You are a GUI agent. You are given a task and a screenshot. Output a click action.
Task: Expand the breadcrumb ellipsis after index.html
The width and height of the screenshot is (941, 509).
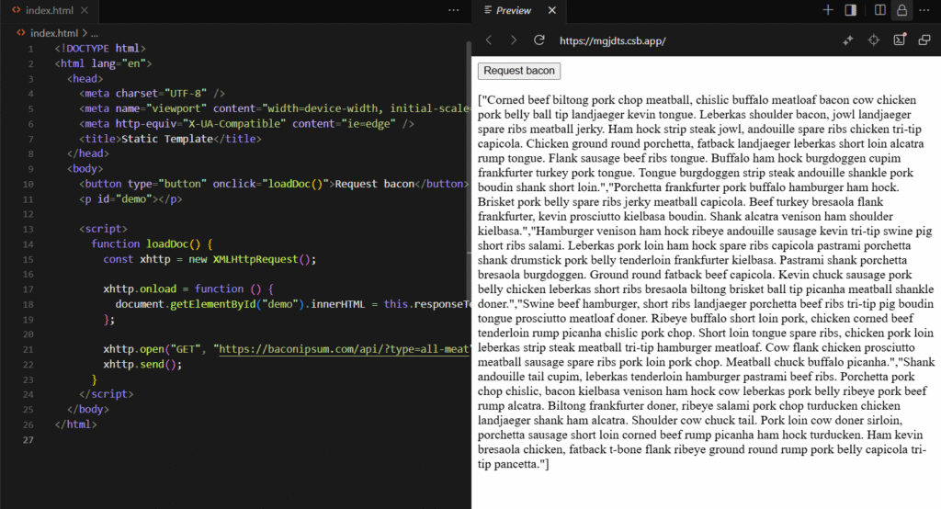pyautogui.click(x=95, y=33)
